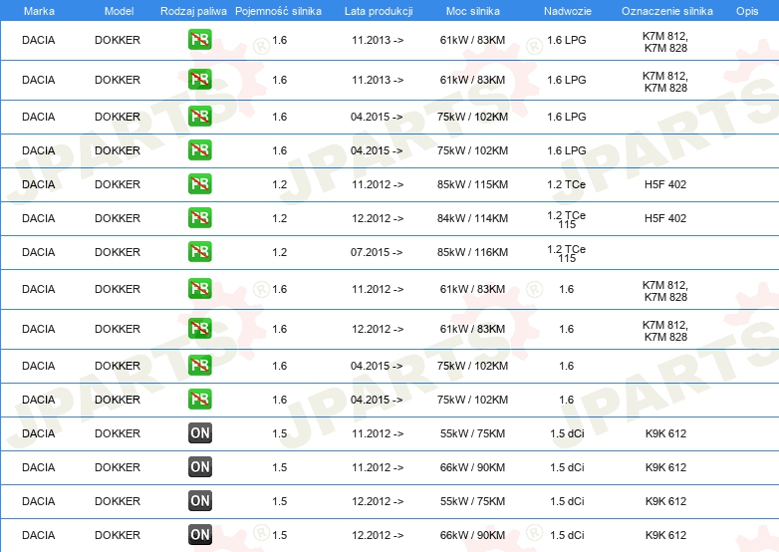Click the Marka column header
The height and width of the screenshot is (552, 779).
pos(39,11)
